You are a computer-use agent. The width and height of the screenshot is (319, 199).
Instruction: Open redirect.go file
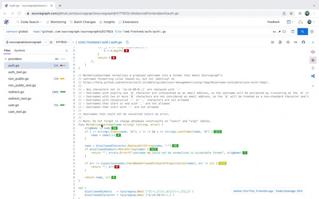click(16, 92)
